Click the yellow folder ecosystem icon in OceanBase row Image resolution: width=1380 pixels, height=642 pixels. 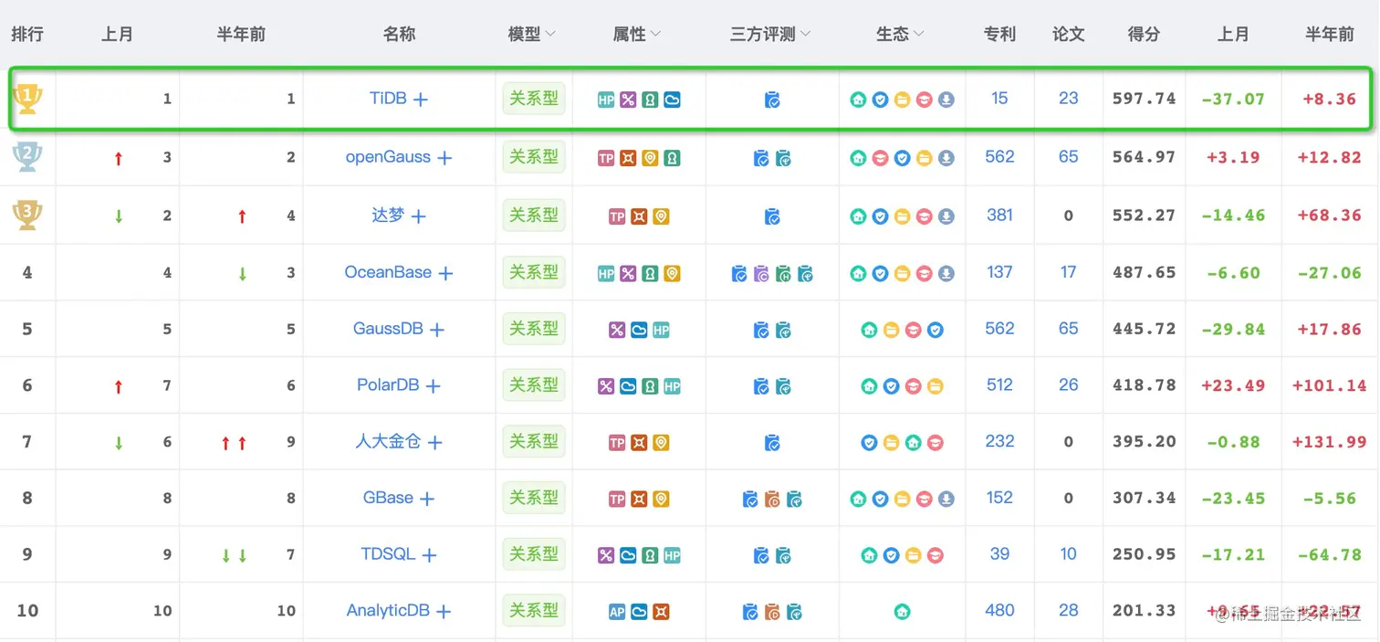tap(902, 273)
